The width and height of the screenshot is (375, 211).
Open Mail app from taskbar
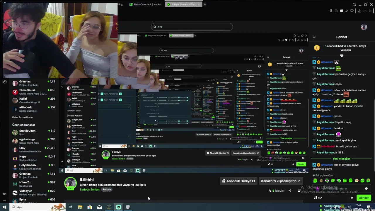click(99, 207)
